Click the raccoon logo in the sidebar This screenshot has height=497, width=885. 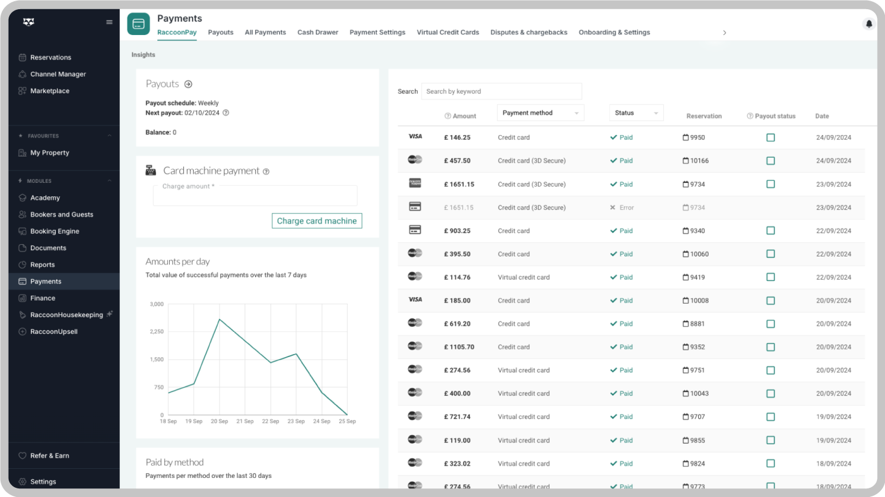pyautogui.click(x=29, y=22)
